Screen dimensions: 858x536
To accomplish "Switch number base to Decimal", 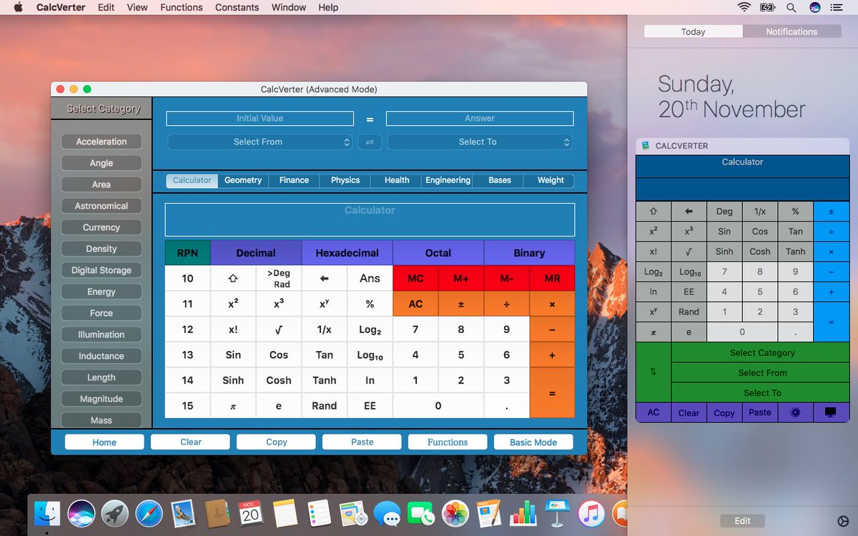I will tap(256, 253).
